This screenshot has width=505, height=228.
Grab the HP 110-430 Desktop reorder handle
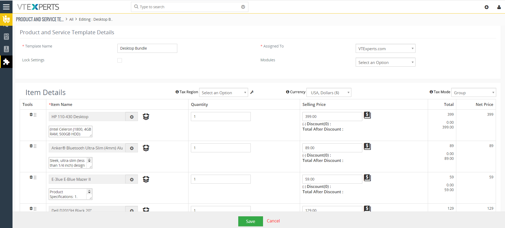(x=35, y=115)
